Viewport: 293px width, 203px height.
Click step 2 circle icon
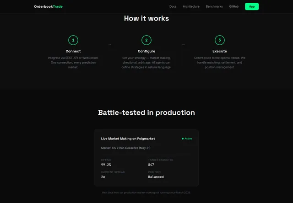(146, 40)
